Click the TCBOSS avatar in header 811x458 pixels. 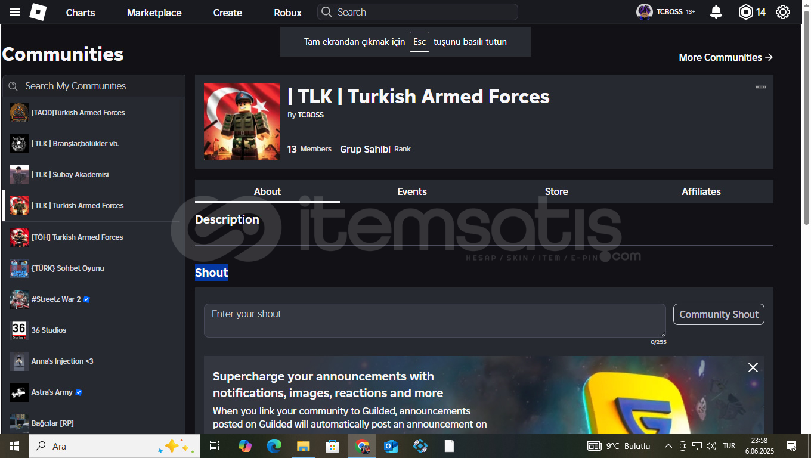(x=645, y=12)
